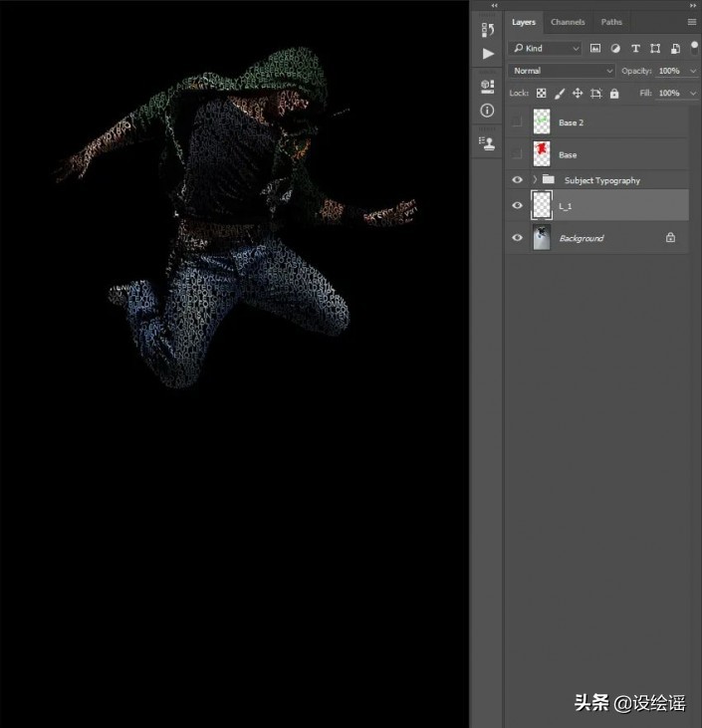Image resolution: width=702 pixels, height=728 pixels.
Task: Click the lock transparent pixels icon
Action: (x=541, y=94)
